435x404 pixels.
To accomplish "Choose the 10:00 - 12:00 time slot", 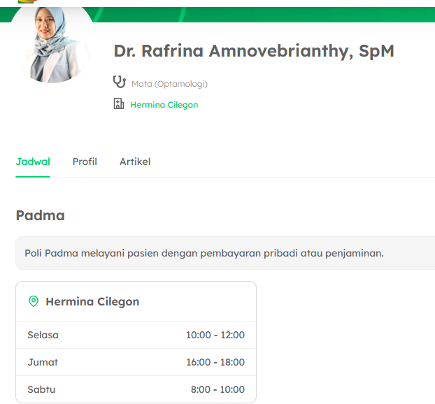I will point(215,335).
